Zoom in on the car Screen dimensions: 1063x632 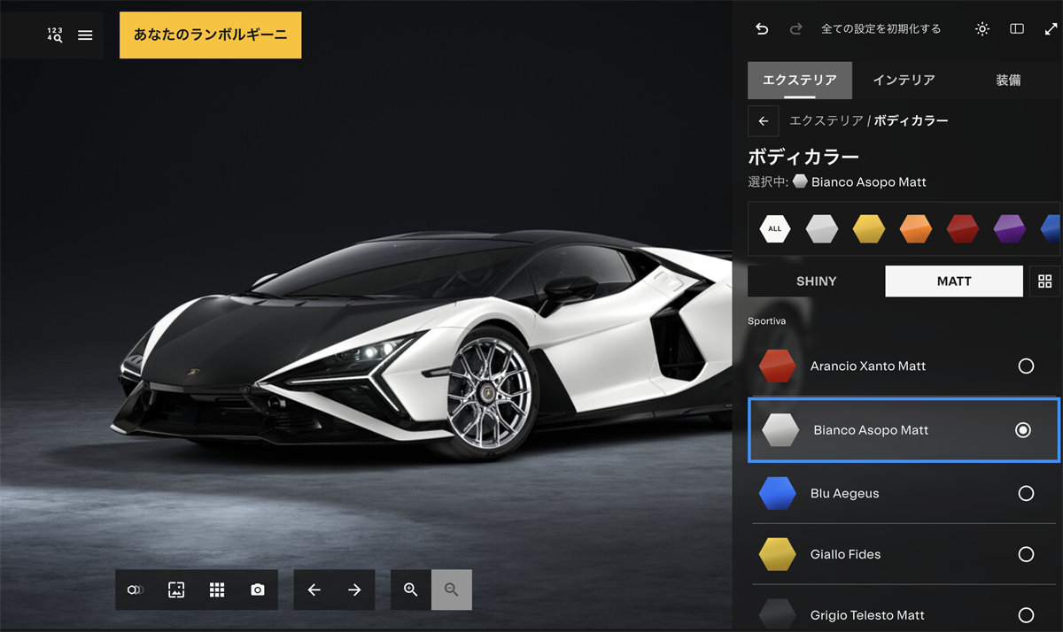(411, 590)
